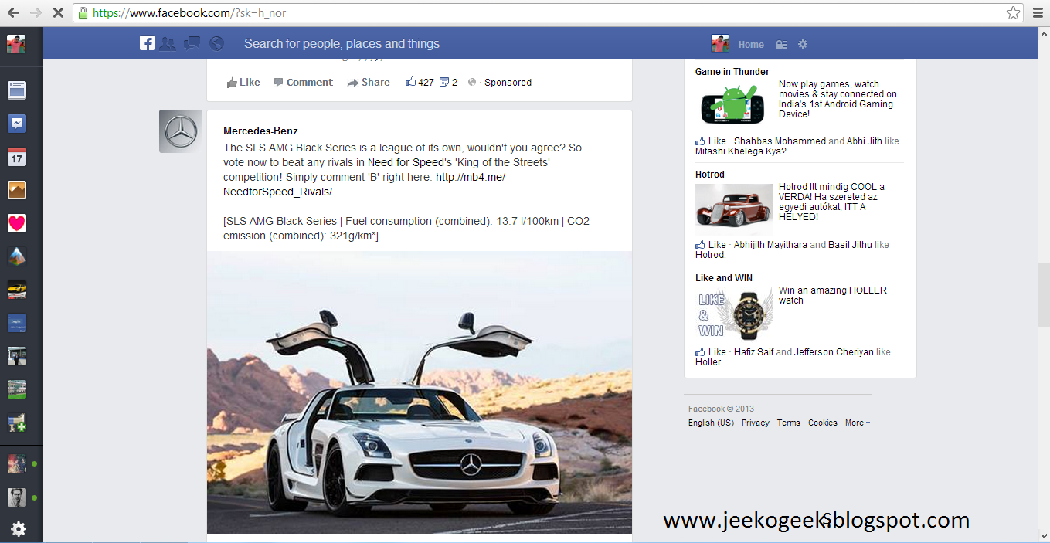1050x543 pixels.
Task: Open Basil Jithu's profile link
Action: tap(850, 245)
